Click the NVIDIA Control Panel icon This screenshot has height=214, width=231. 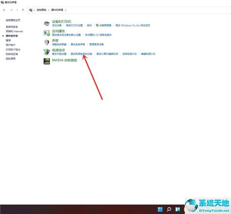[x=47, y=61]
